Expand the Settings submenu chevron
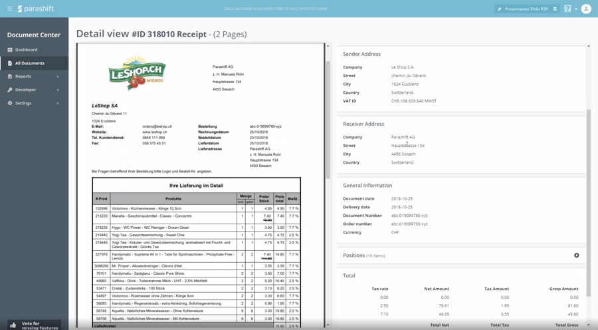Viewport: 598px width, 330px height. point(58,103)
